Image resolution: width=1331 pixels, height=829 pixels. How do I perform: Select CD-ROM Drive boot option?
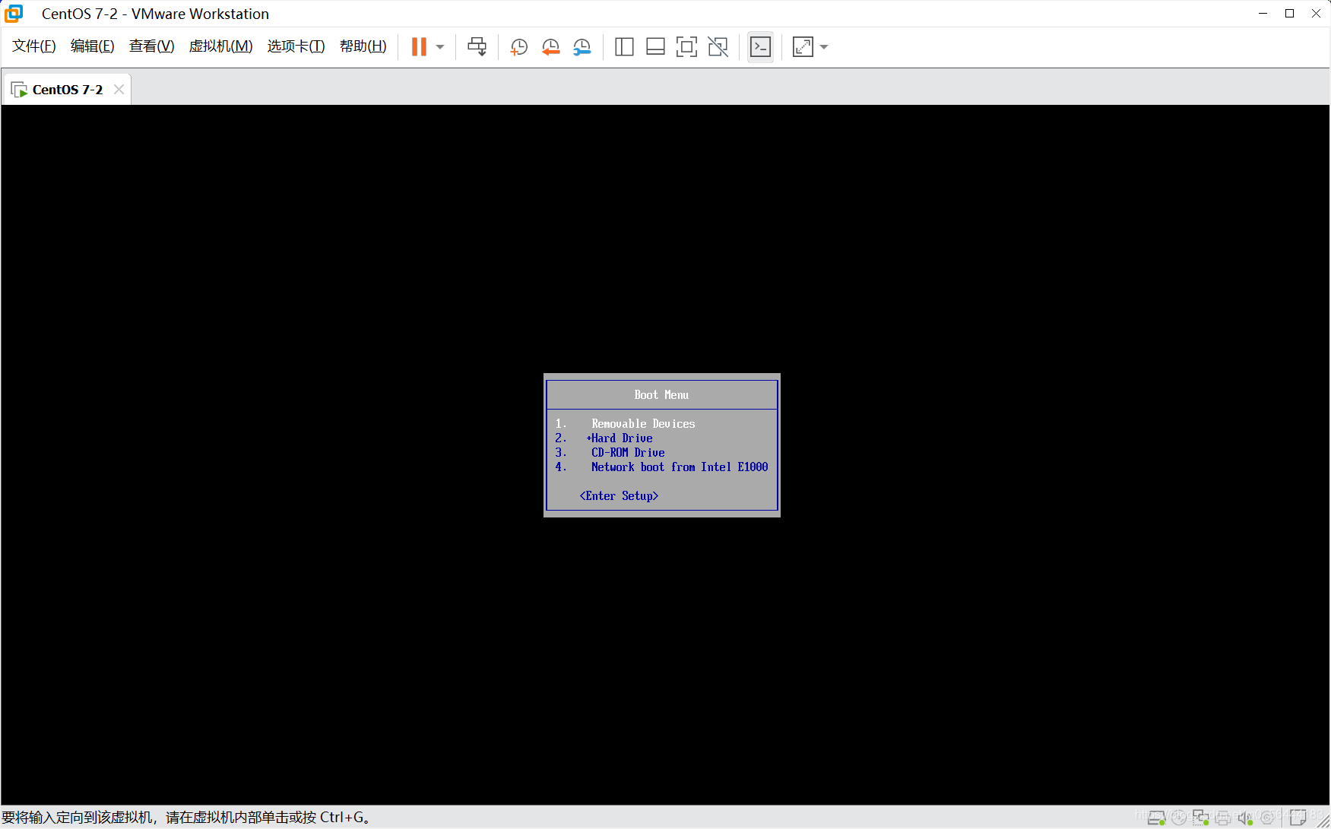pyautogui.click(x=628, y=453)
